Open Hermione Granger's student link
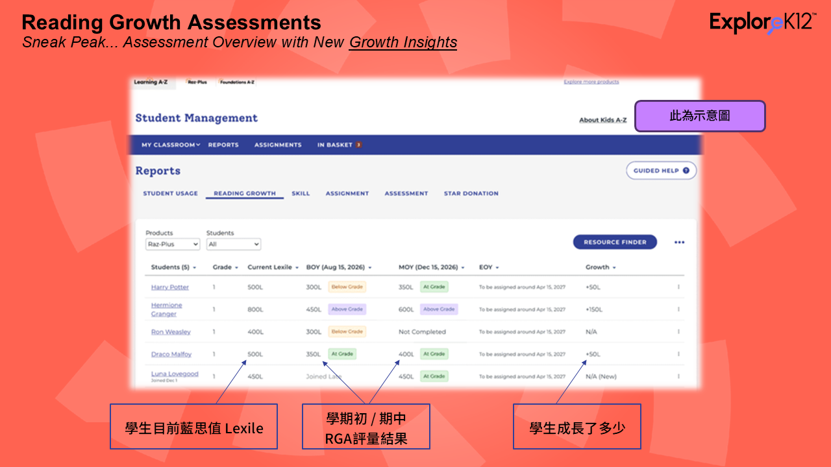 point(167,309)
